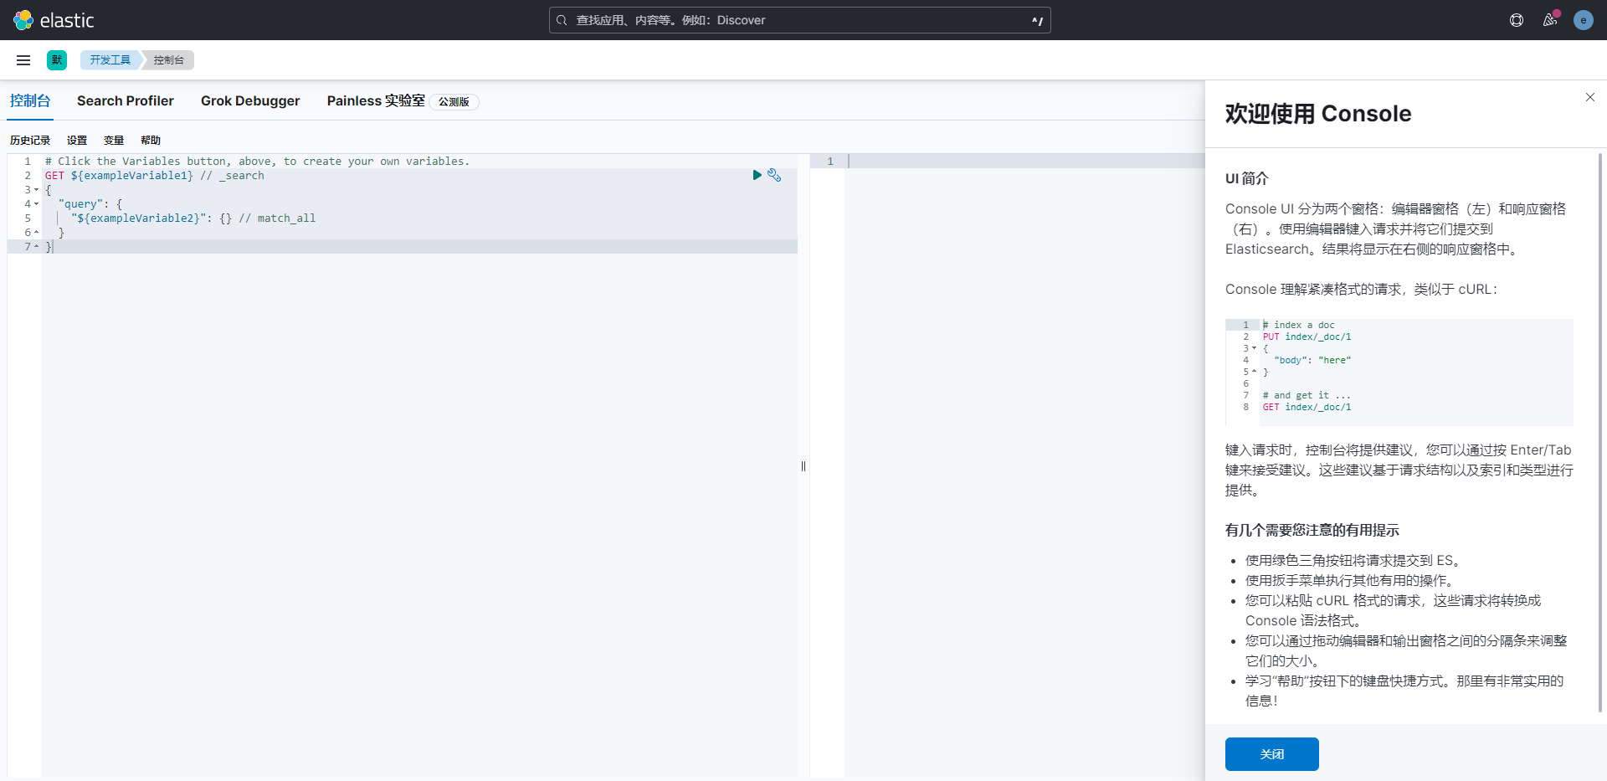1607x781 pixels.
Task: Open the wrench actions menu
Action: [774, 175]
